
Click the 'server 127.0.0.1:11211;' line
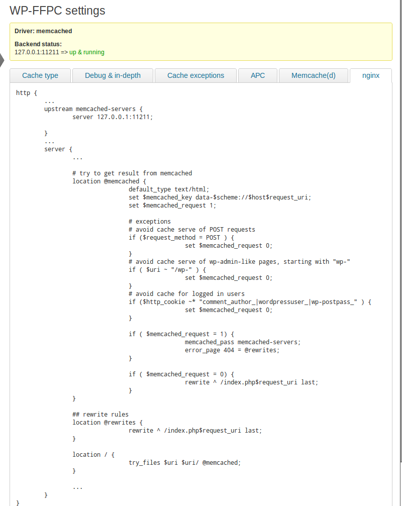(x=112, y=117)
